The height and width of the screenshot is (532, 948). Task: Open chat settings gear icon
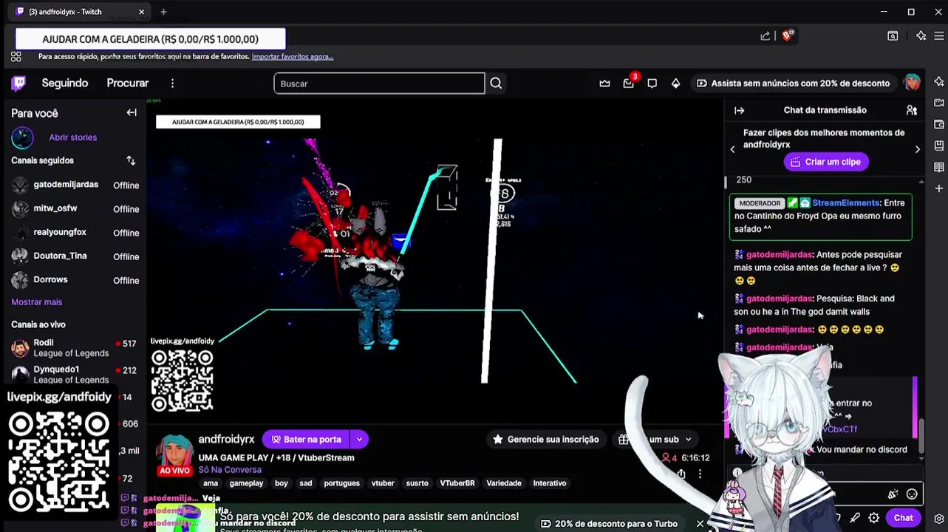(874, 518)
